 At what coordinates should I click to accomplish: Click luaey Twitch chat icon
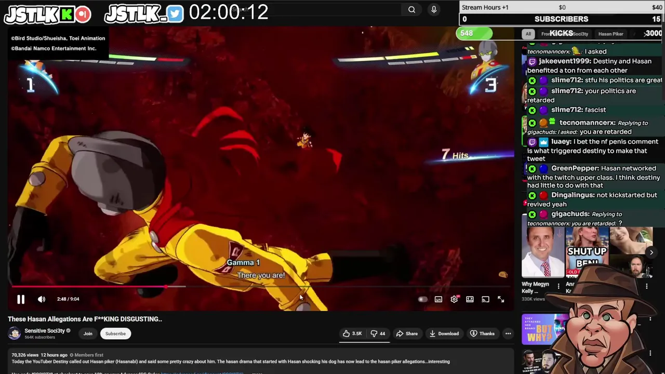(x=532, y=142)
